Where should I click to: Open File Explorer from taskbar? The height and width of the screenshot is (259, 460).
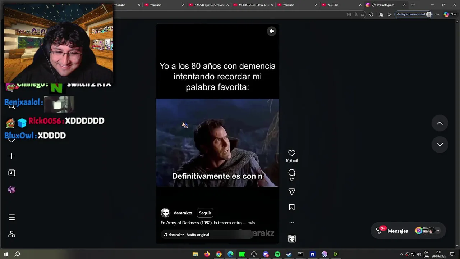[195, 254]
